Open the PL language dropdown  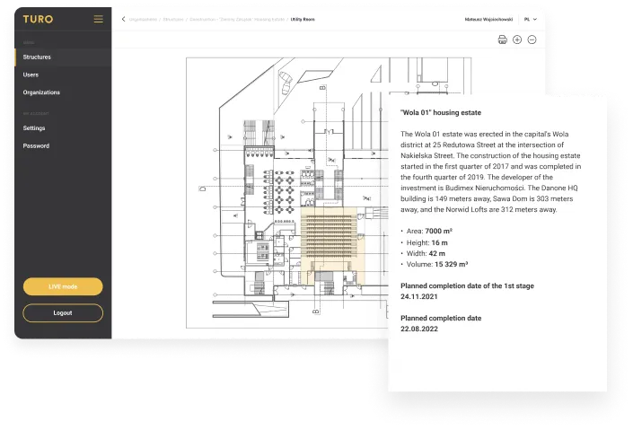[x=531, y=19]
